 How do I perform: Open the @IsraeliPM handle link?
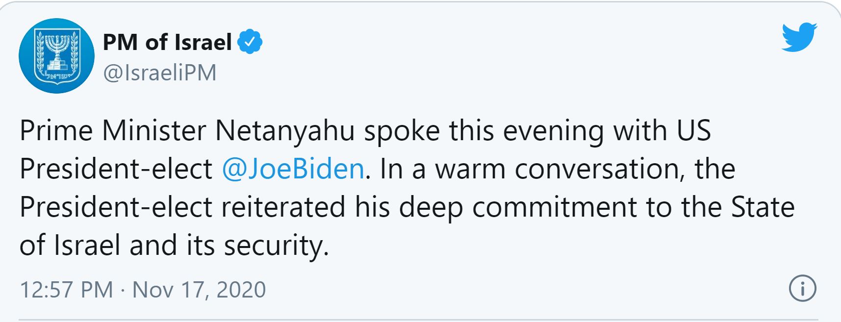(159, 73)
